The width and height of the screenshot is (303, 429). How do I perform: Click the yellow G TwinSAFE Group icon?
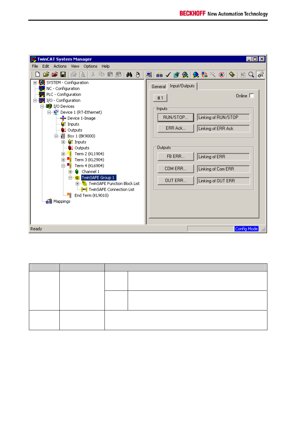tap(77, 178)
